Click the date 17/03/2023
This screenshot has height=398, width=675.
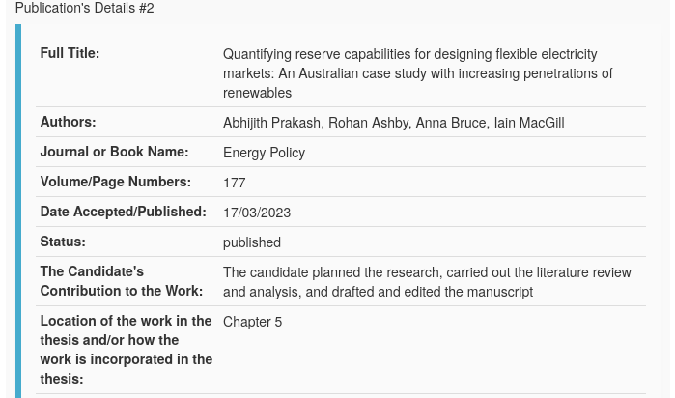point(257,213)
